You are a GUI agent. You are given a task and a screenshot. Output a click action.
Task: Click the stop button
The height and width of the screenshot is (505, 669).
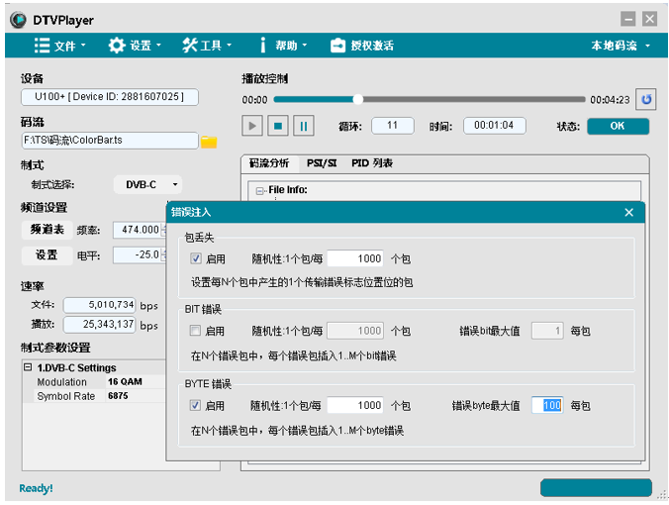pos(278,126)
